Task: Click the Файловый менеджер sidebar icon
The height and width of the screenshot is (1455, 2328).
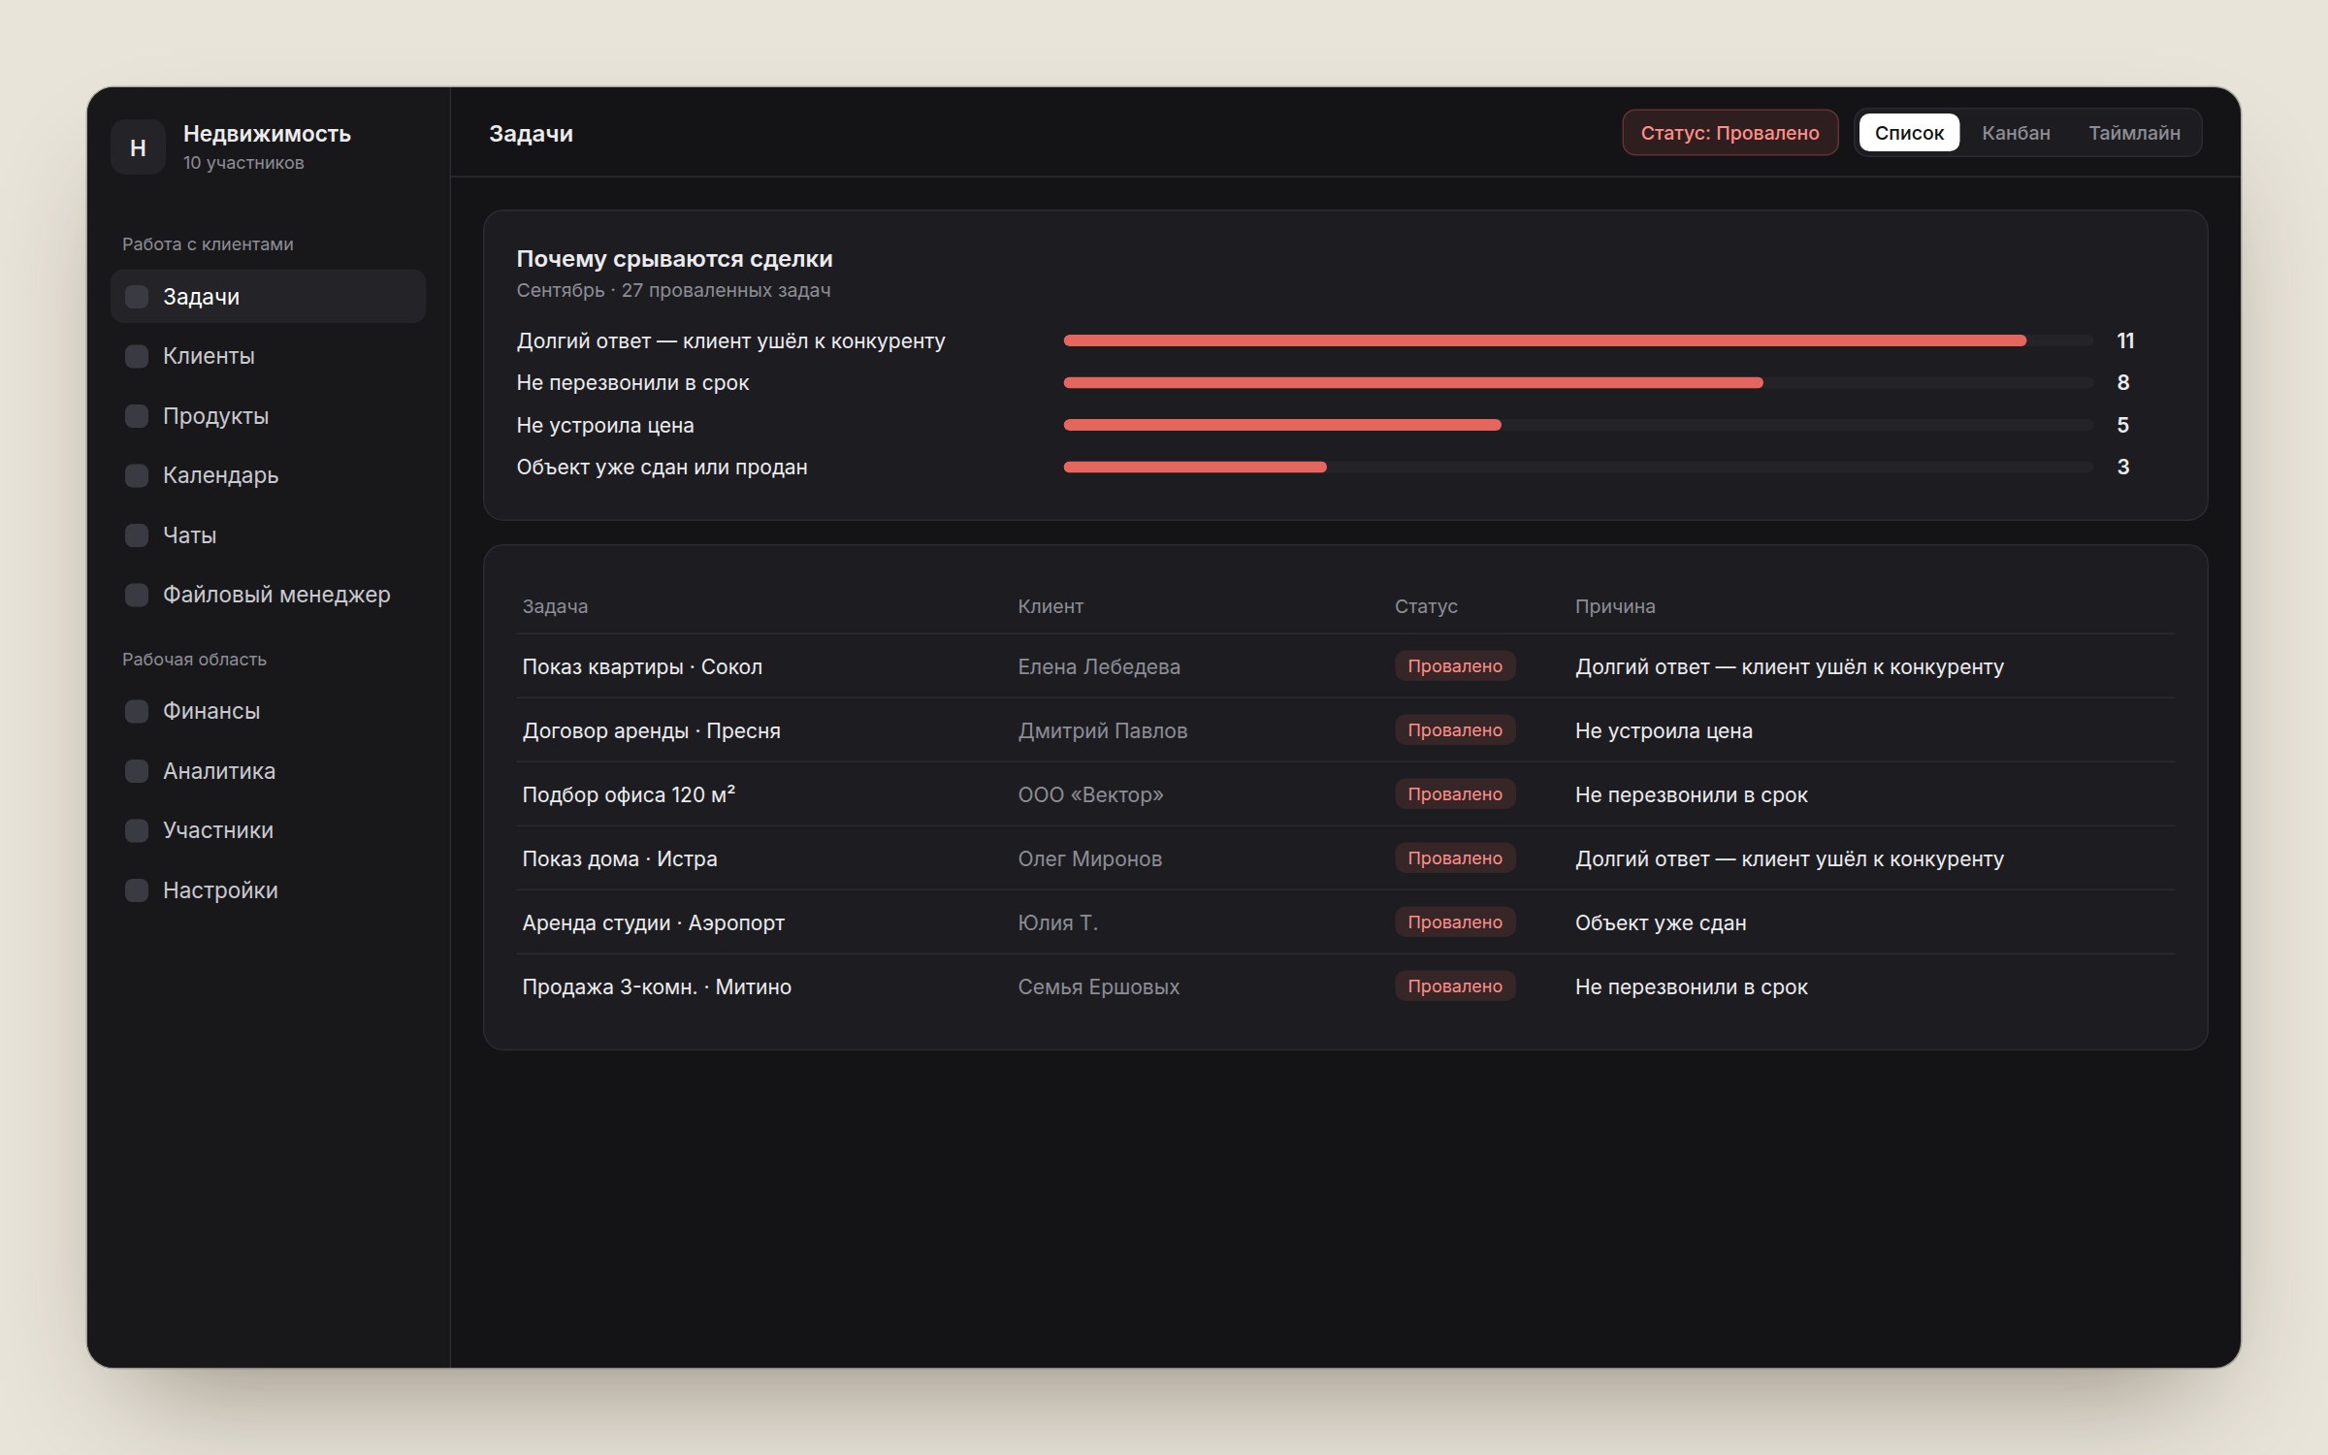Action: 137,595
